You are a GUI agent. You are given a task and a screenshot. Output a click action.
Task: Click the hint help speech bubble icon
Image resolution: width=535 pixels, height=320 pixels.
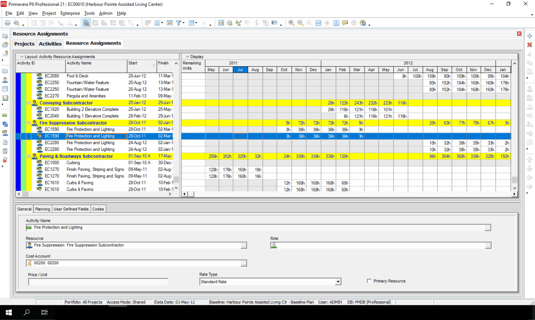point(345,23)
